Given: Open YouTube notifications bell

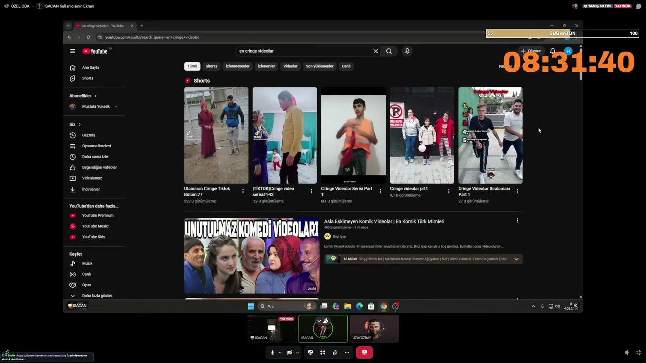Looking at the screenshot, I should point(553,51).
